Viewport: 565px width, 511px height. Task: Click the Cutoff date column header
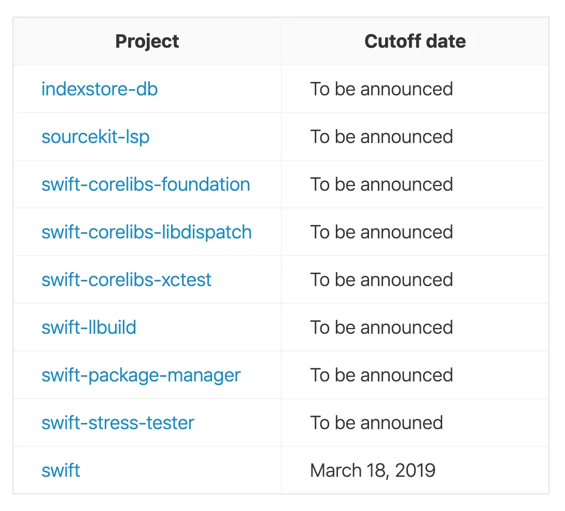pyautogui.click(x=415, y=41)
